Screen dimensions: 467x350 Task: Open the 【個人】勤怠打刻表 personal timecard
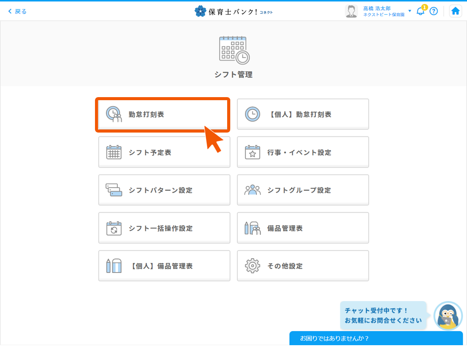coord(302,114)
